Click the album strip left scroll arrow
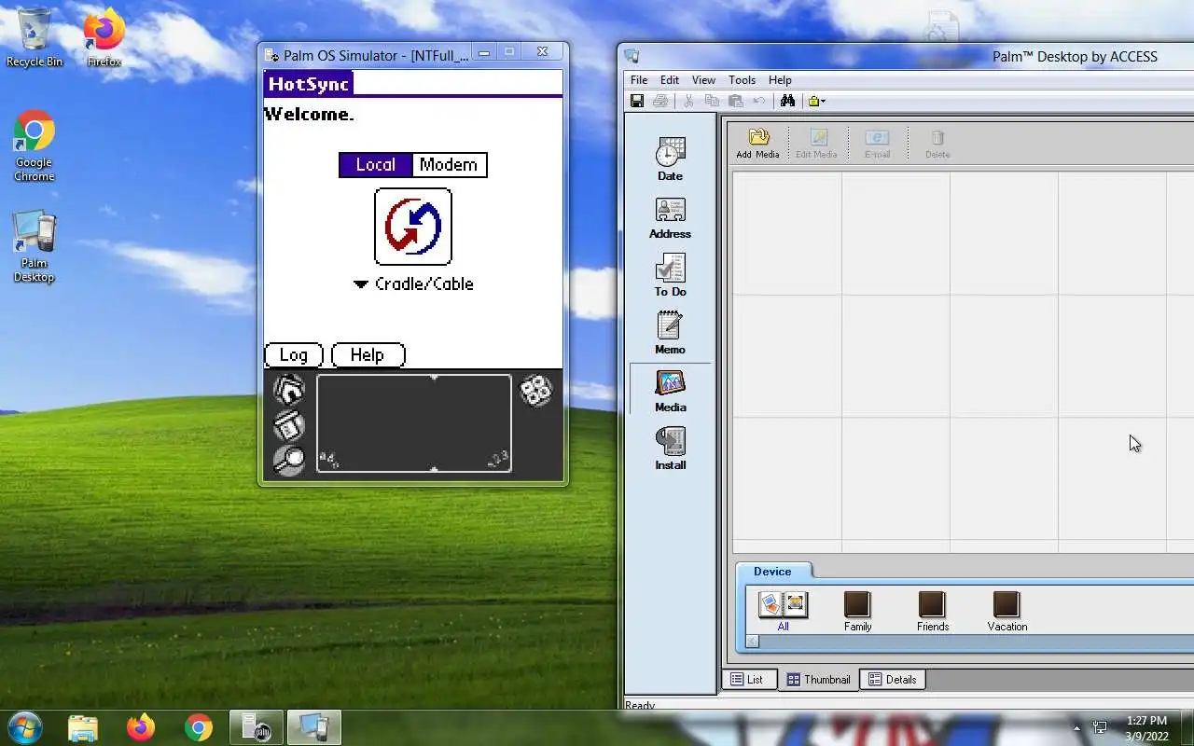 (x=753, y=642)
